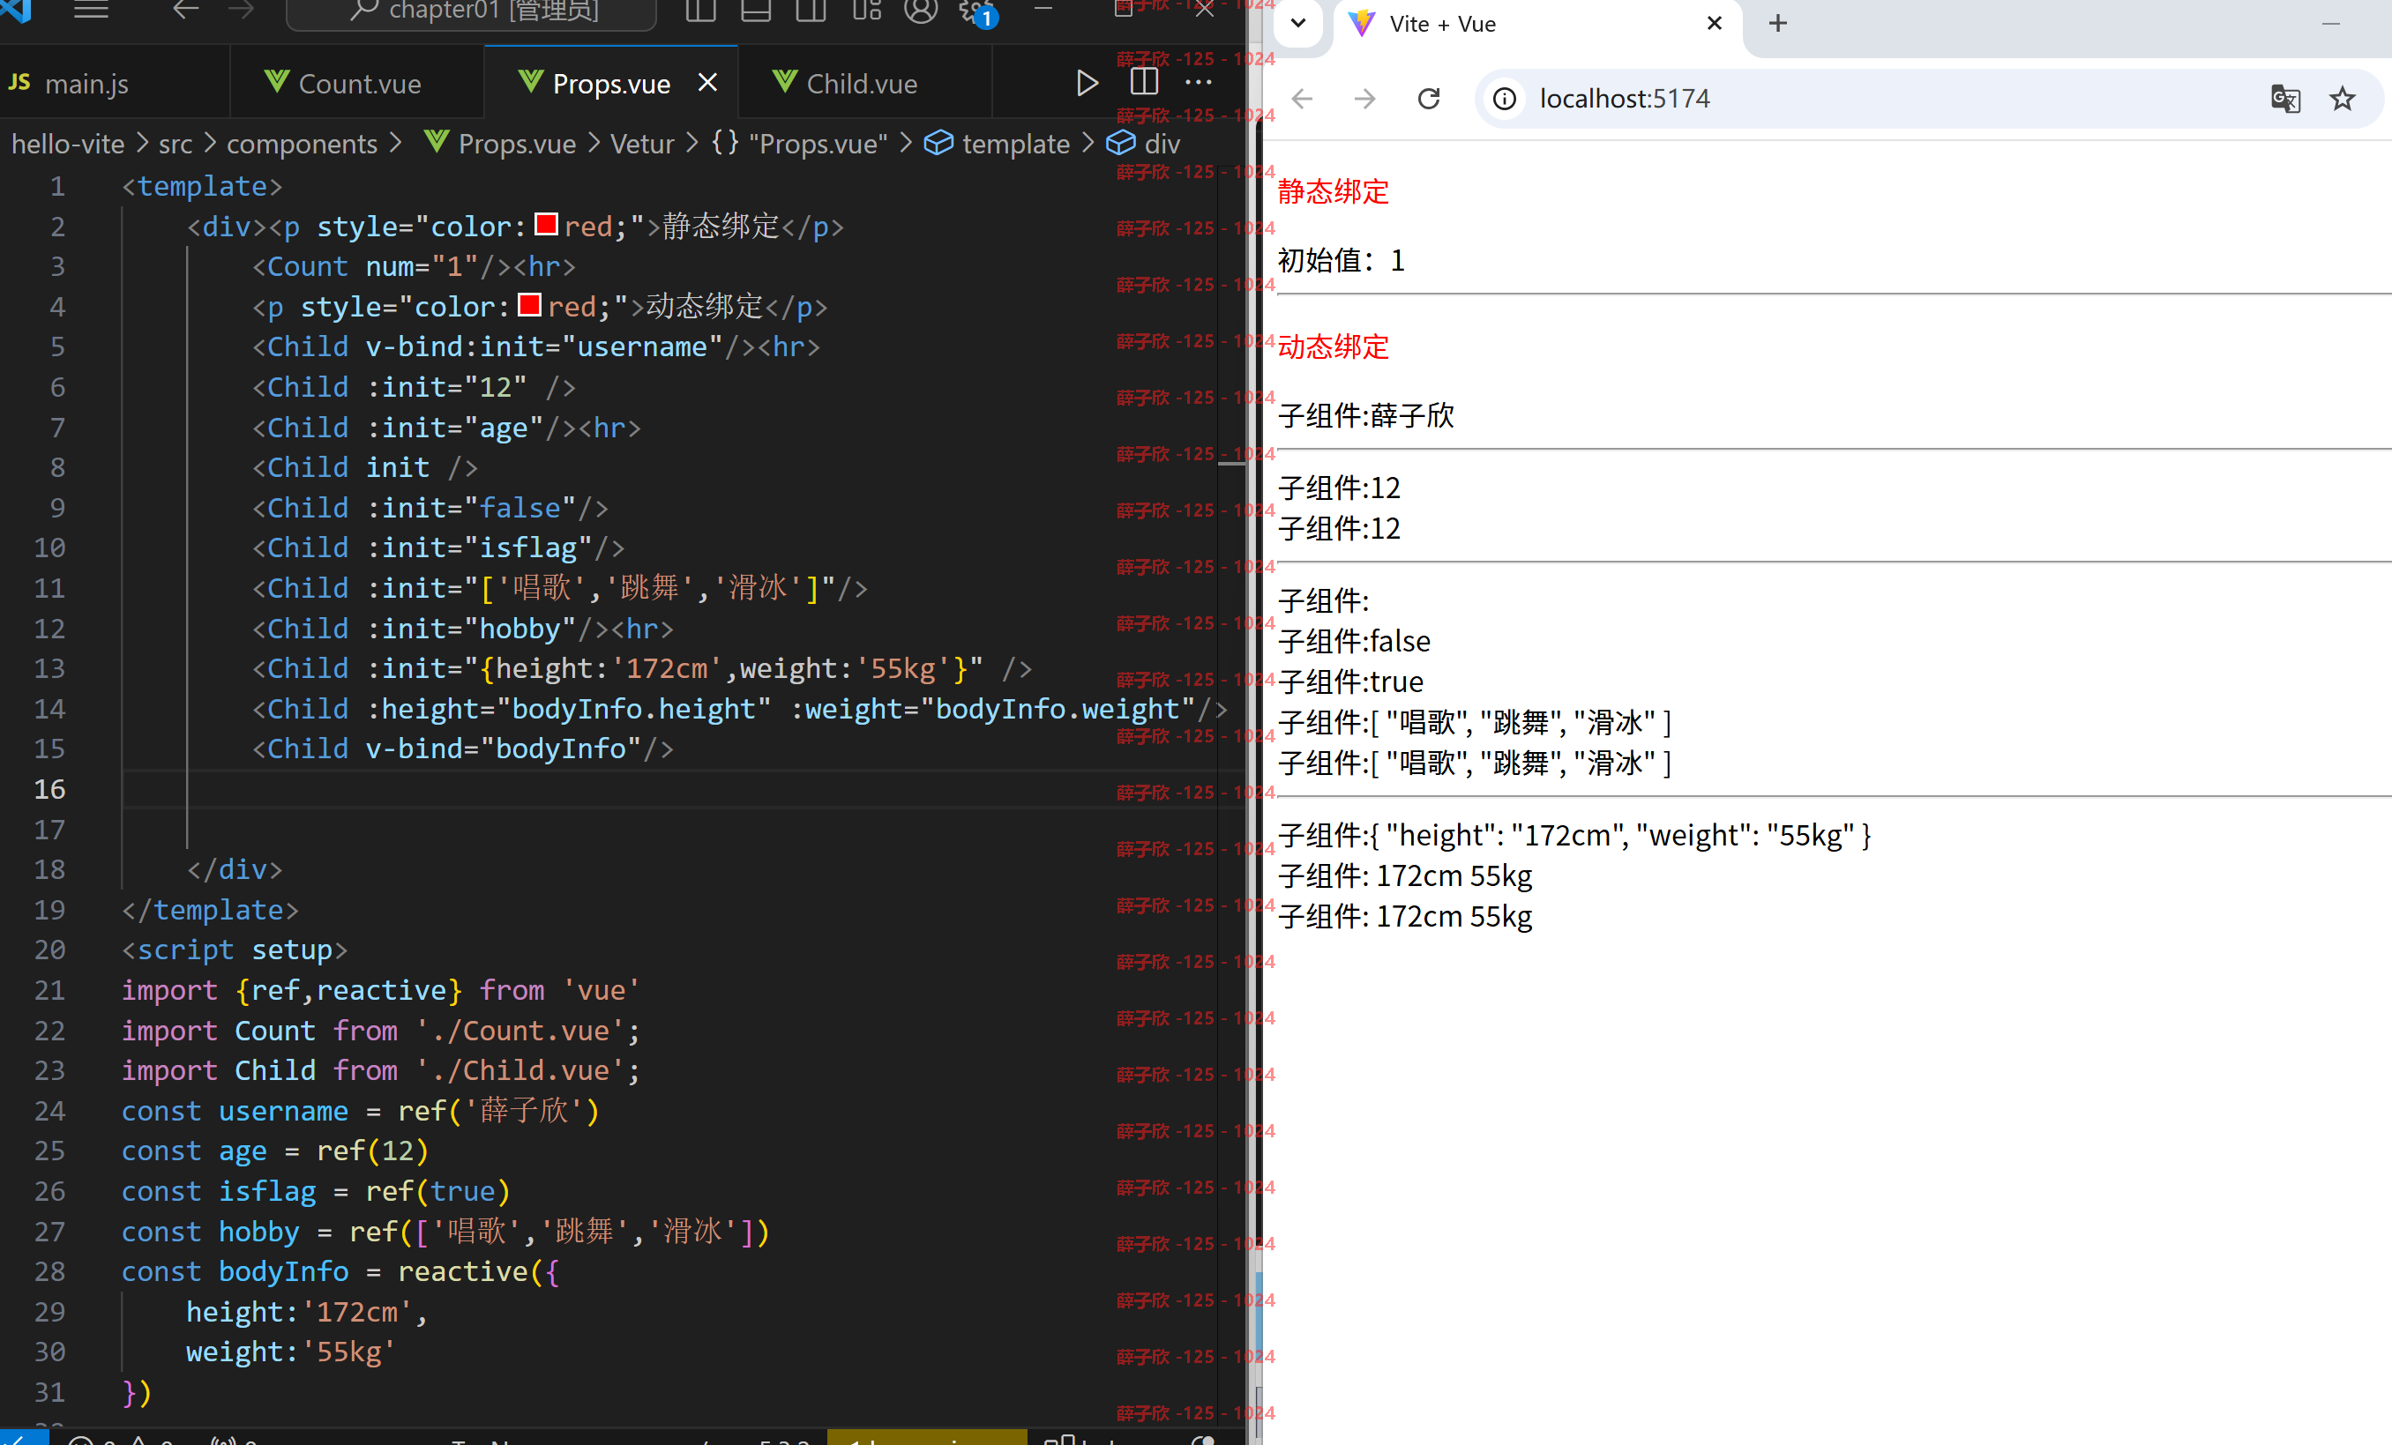Go forward in VS Code navigation history
Viewport: 2392px width, 1445px height.
[241, 10]
